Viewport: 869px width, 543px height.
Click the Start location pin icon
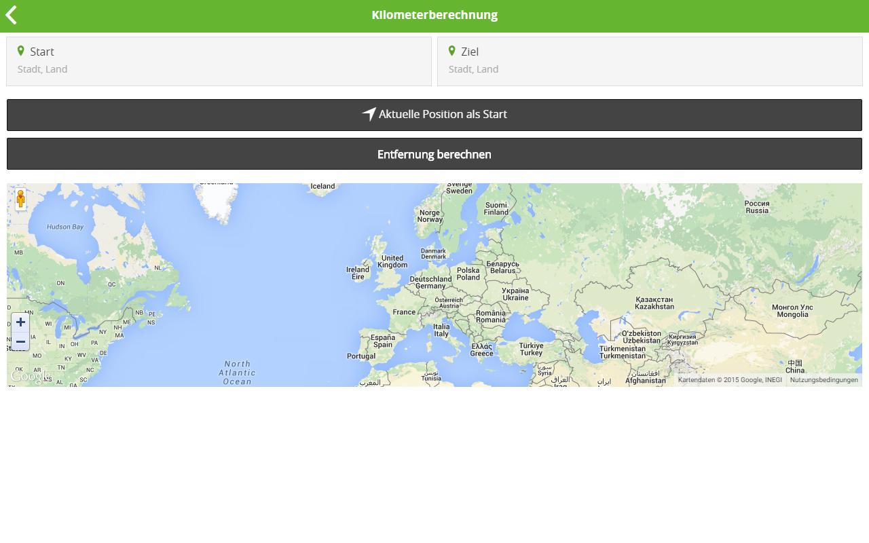21,51
